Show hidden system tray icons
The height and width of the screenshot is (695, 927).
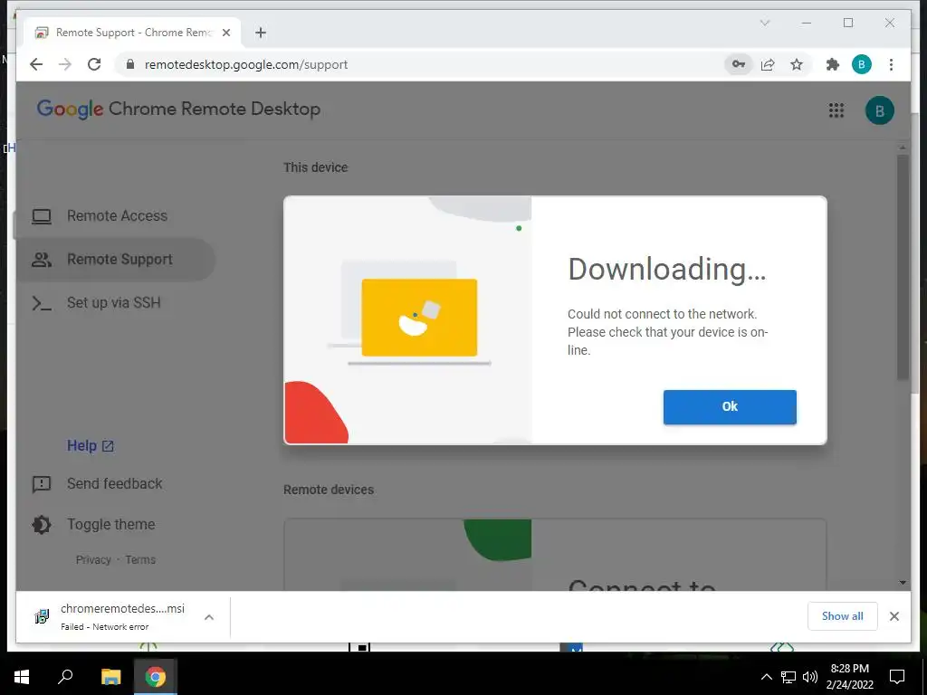pyautogui.click(x=766, y=677)
